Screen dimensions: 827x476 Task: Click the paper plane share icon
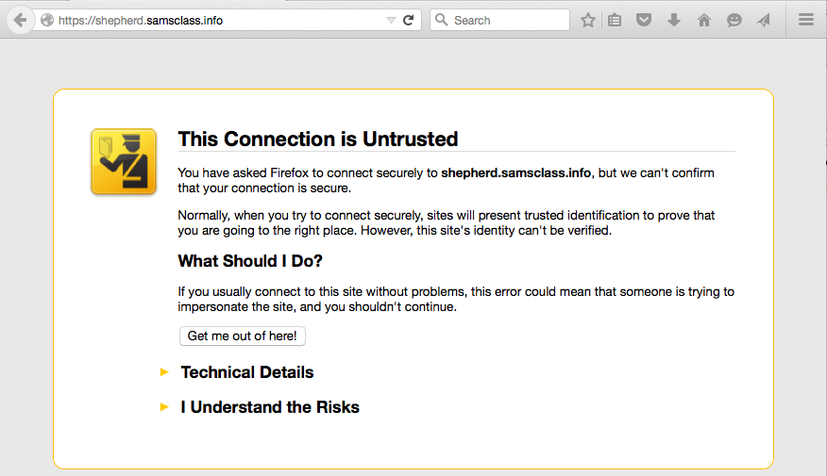pos(763,20)
